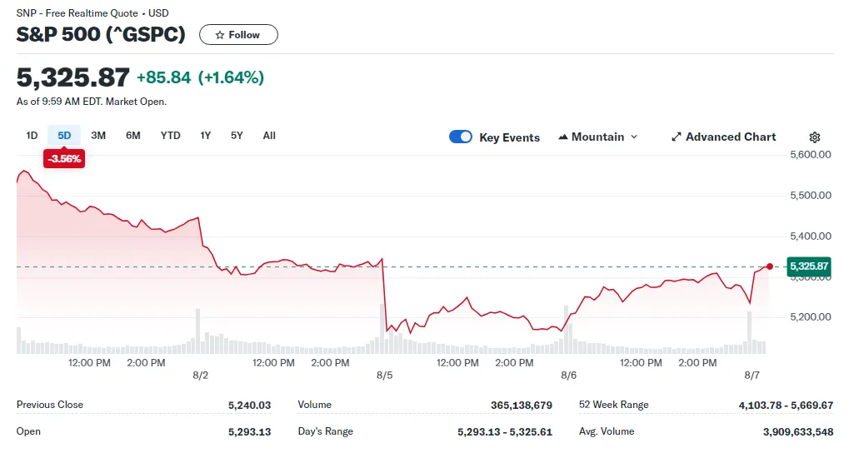
Task: Select the All time range tab
Action: (x=269, y=135)
